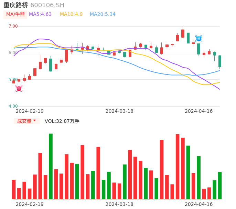Click the tallest green volume bar
Image resolution: width=236 pixels, height=209 pixels.
[x=51, y=167]
